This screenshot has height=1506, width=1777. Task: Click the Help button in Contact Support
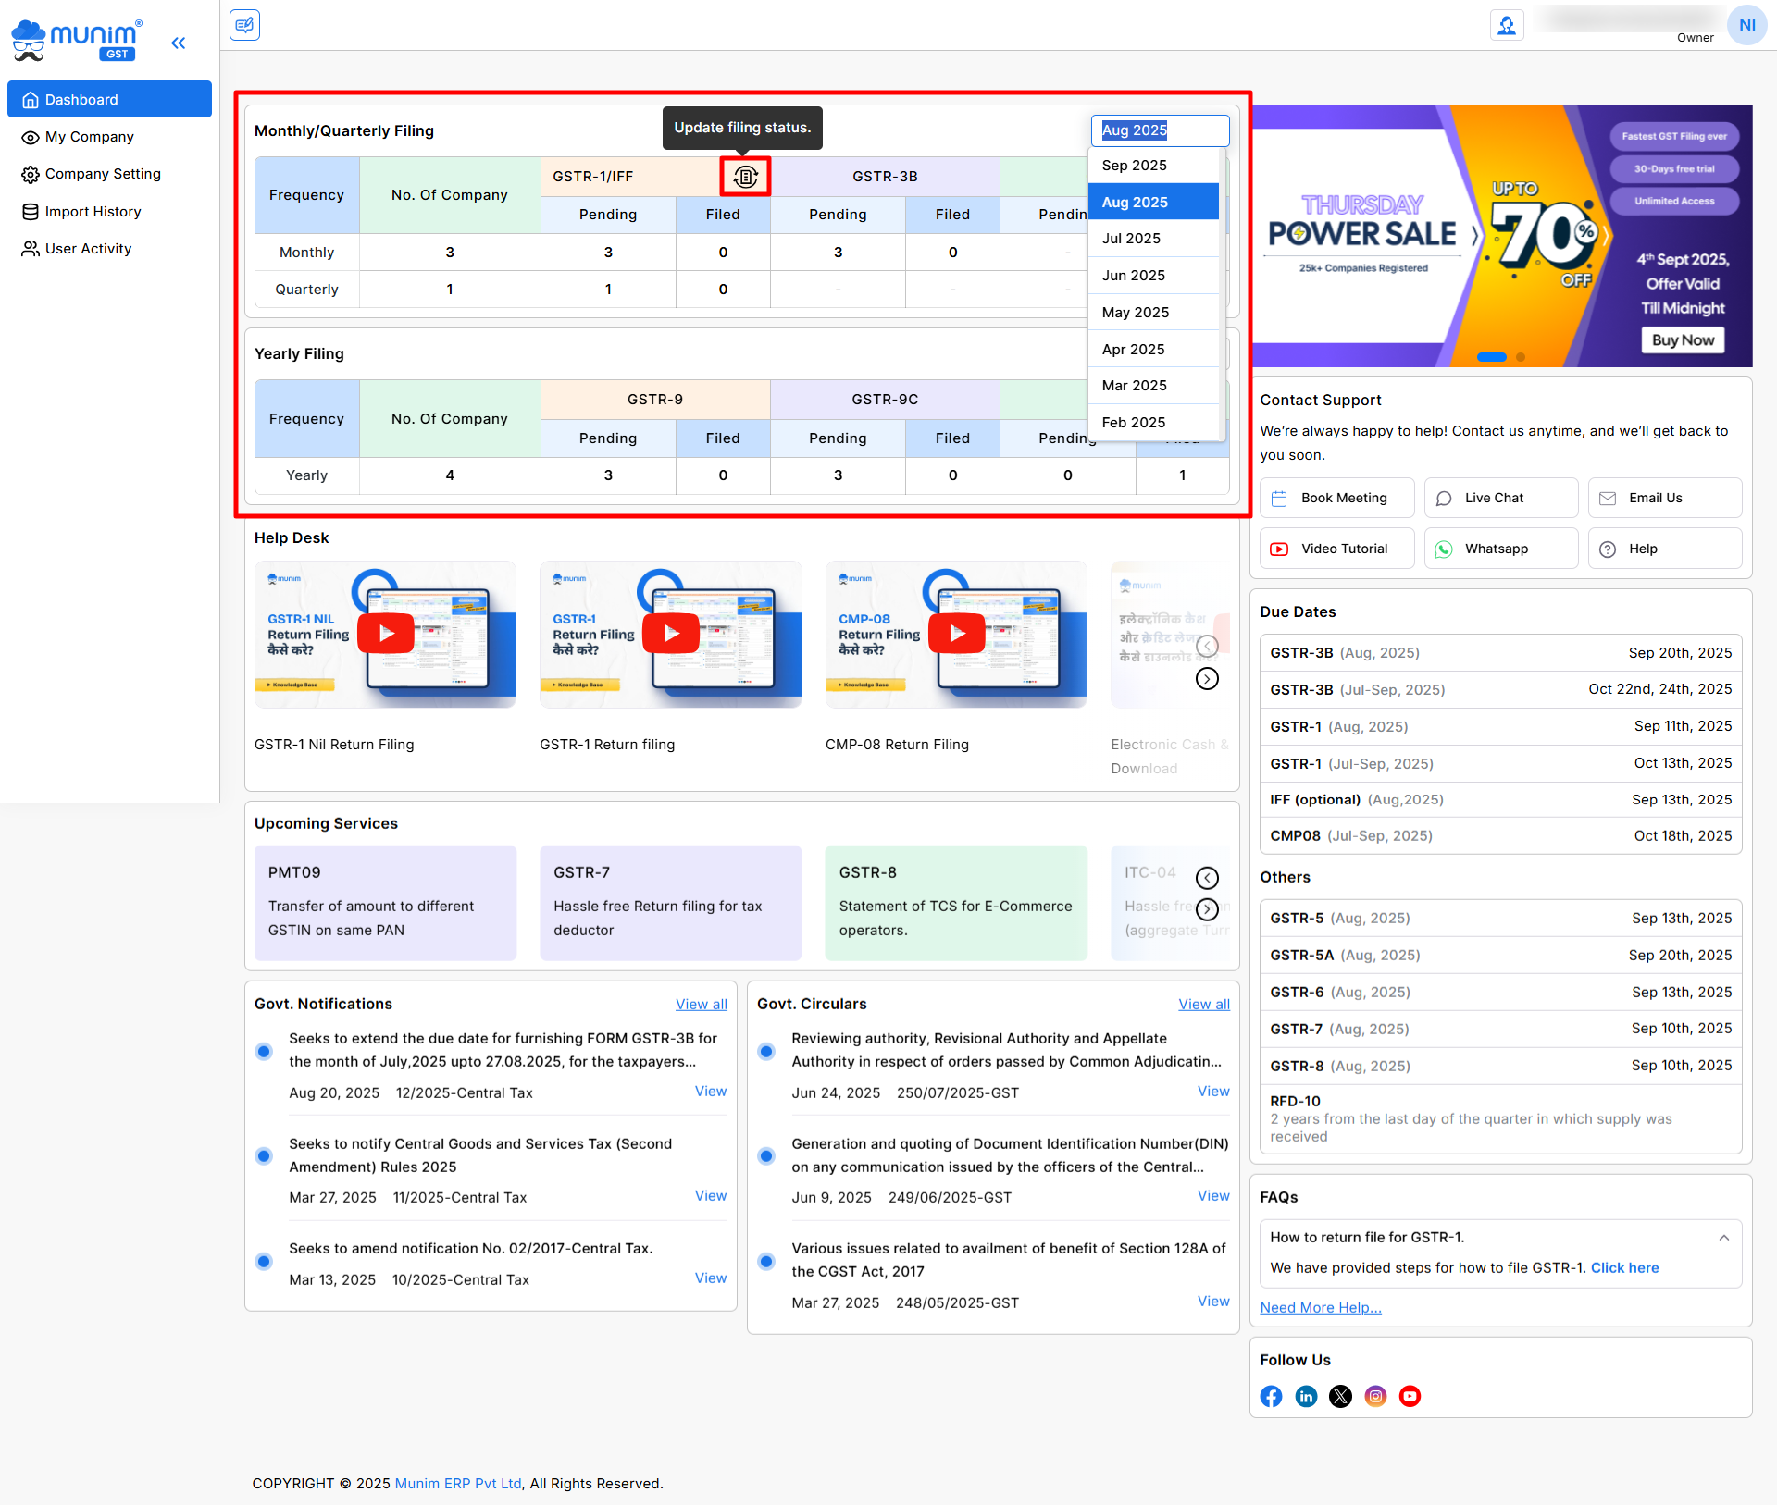point(1664,549)
